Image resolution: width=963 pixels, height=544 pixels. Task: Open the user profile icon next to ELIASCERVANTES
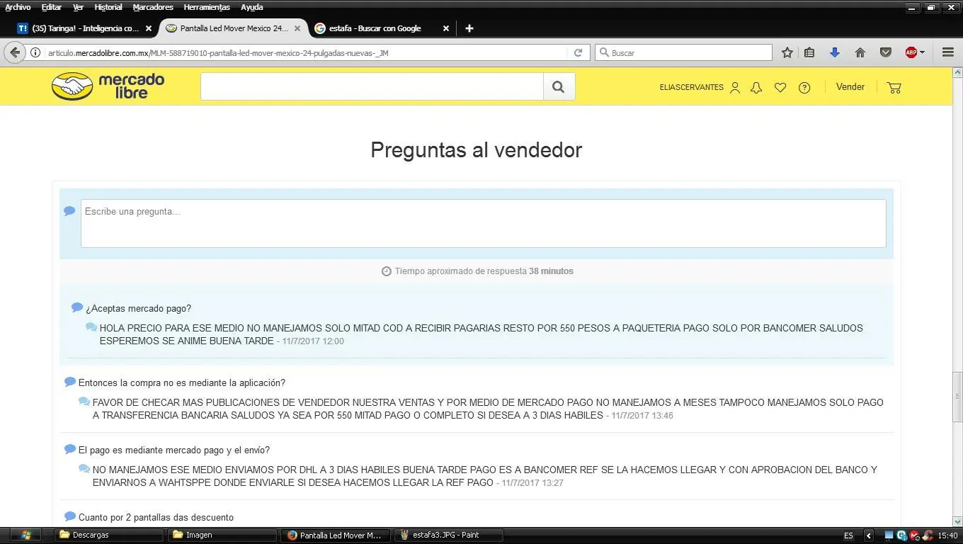(735, 88)
